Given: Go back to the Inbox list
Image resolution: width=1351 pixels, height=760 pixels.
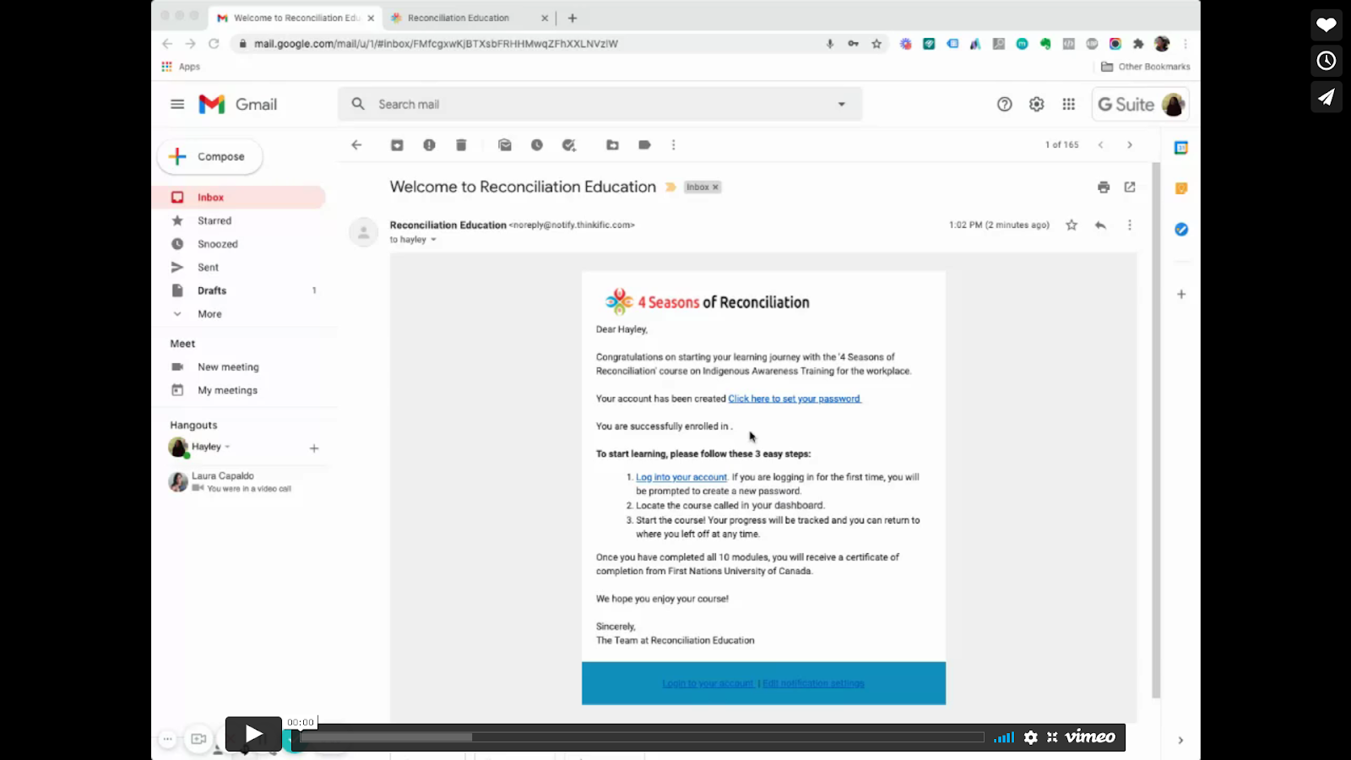Looking at the screenshot, I should pyautogui.click(x=356, y=145).
